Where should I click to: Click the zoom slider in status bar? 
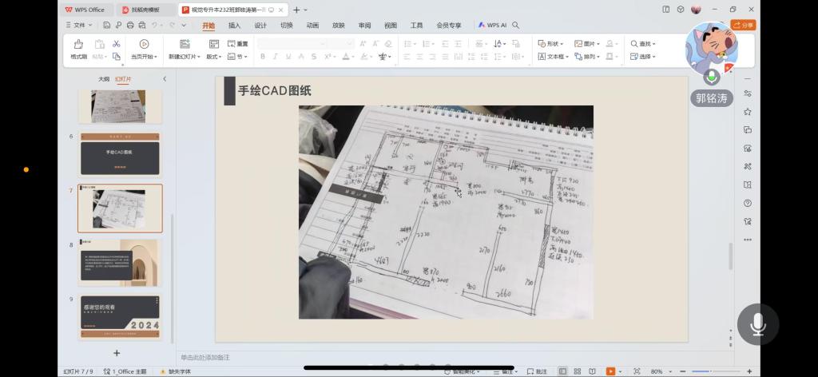point(703,371)
